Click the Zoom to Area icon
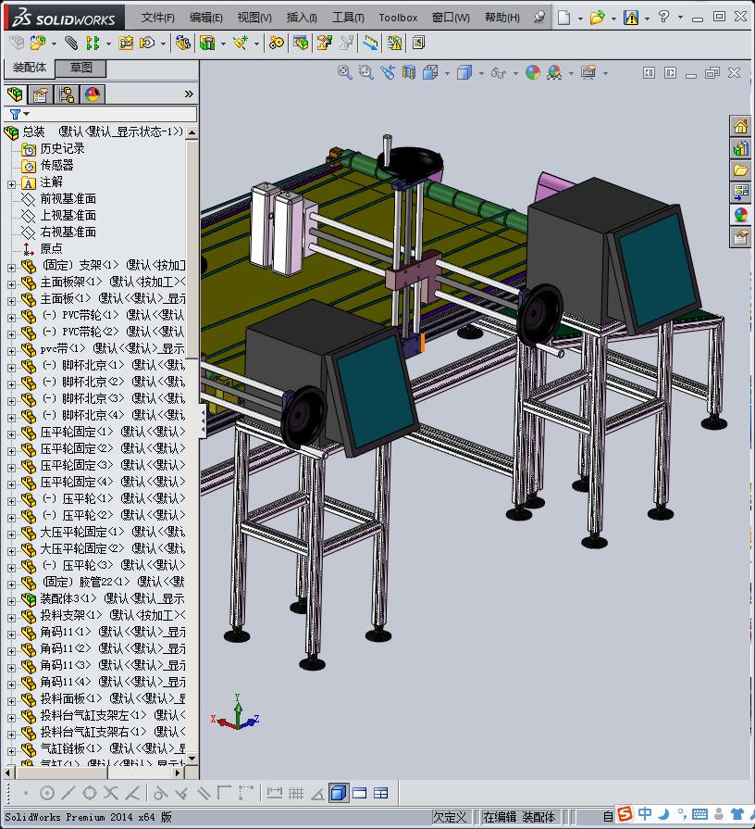The width and height of the screenshot is (755, 829). [365, 72]
